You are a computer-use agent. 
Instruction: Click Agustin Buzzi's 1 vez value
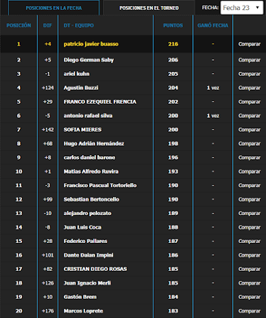point(213,88)
